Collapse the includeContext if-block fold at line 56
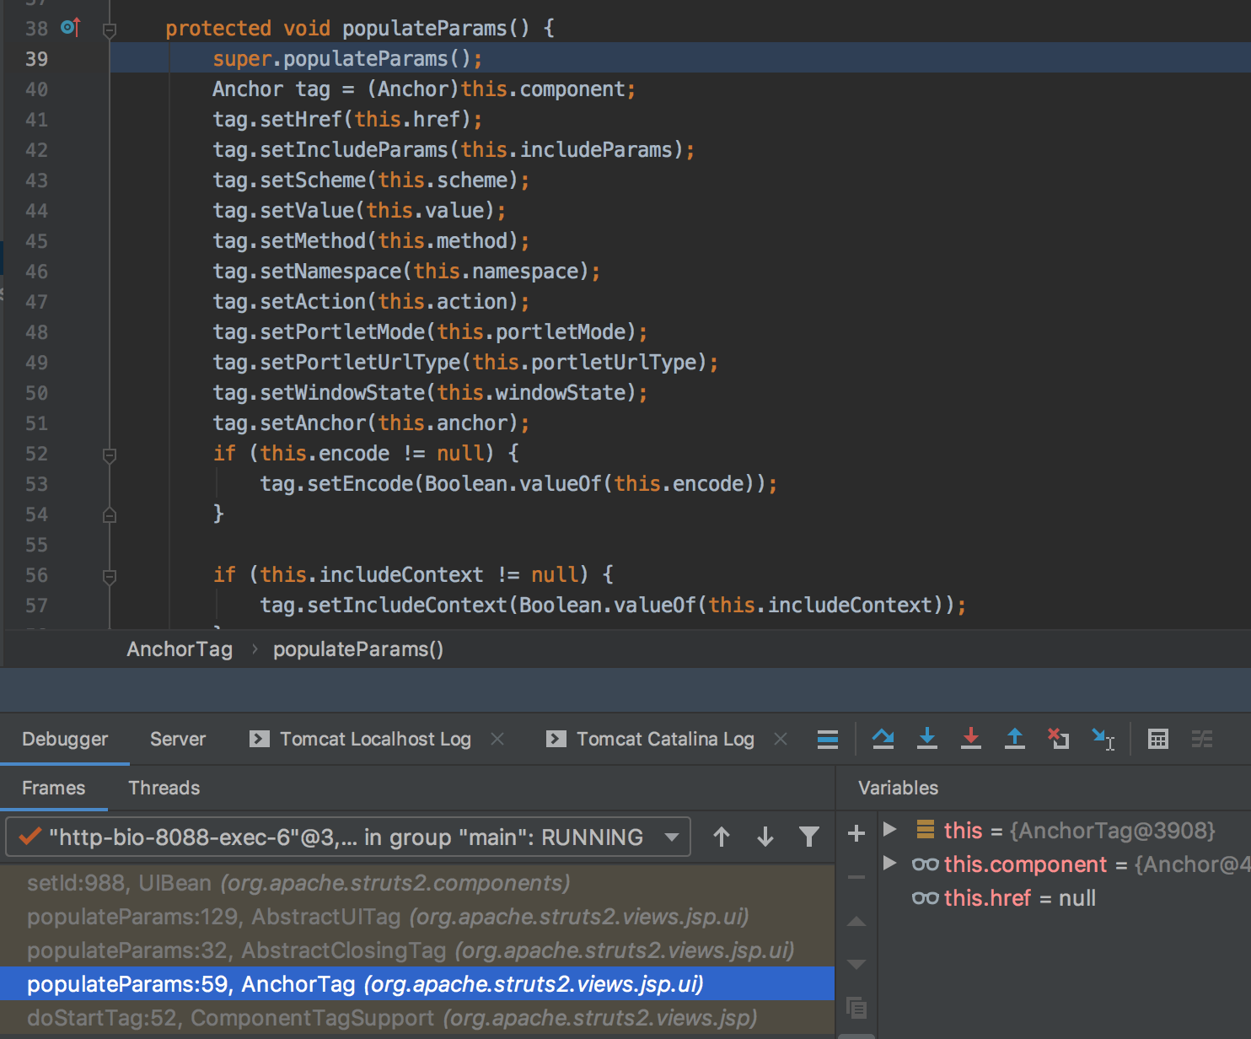The height and width of the screenshot is (1039, 1251). 110,577
